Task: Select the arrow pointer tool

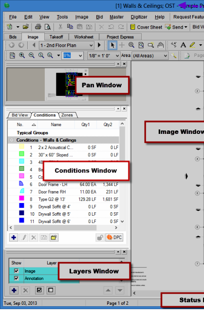Action: tap(112, 45)
